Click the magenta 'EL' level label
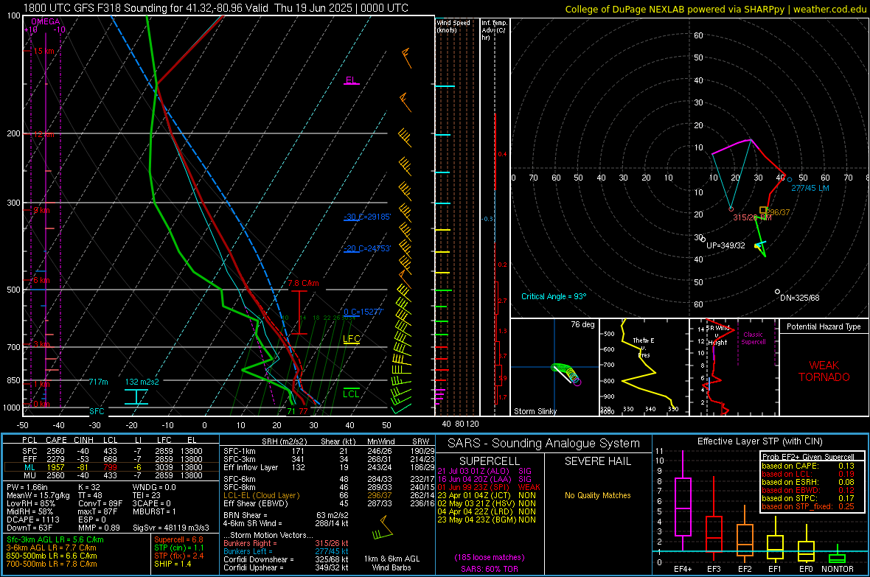 (351, 80)
